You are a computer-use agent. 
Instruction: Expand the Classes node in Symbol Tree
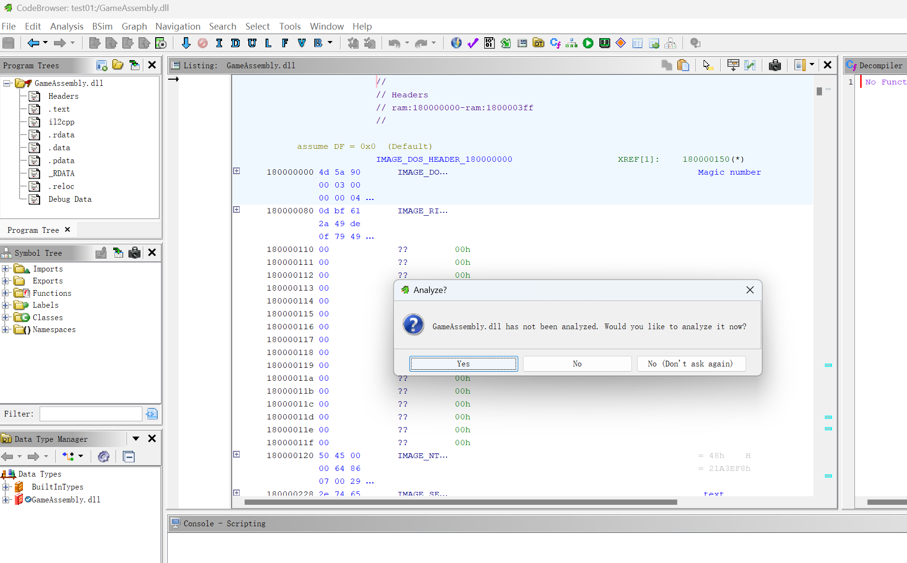click(x=5, y=317)
